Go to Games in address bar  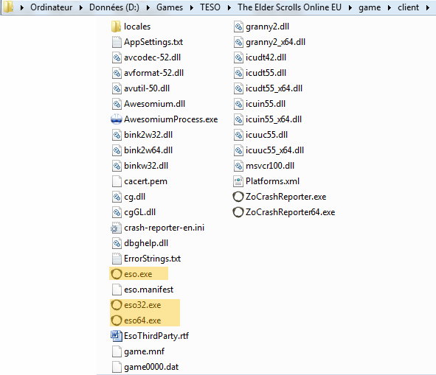pos(170,7)
